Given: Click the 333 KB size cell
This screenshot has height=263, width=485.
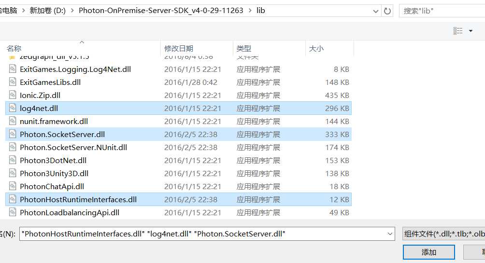Looking at the screenshot, I should coord(337,135).
